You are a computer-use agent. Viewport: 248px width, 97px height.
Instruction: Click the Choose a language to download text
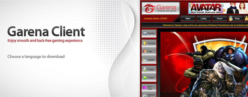click(36, 57)
